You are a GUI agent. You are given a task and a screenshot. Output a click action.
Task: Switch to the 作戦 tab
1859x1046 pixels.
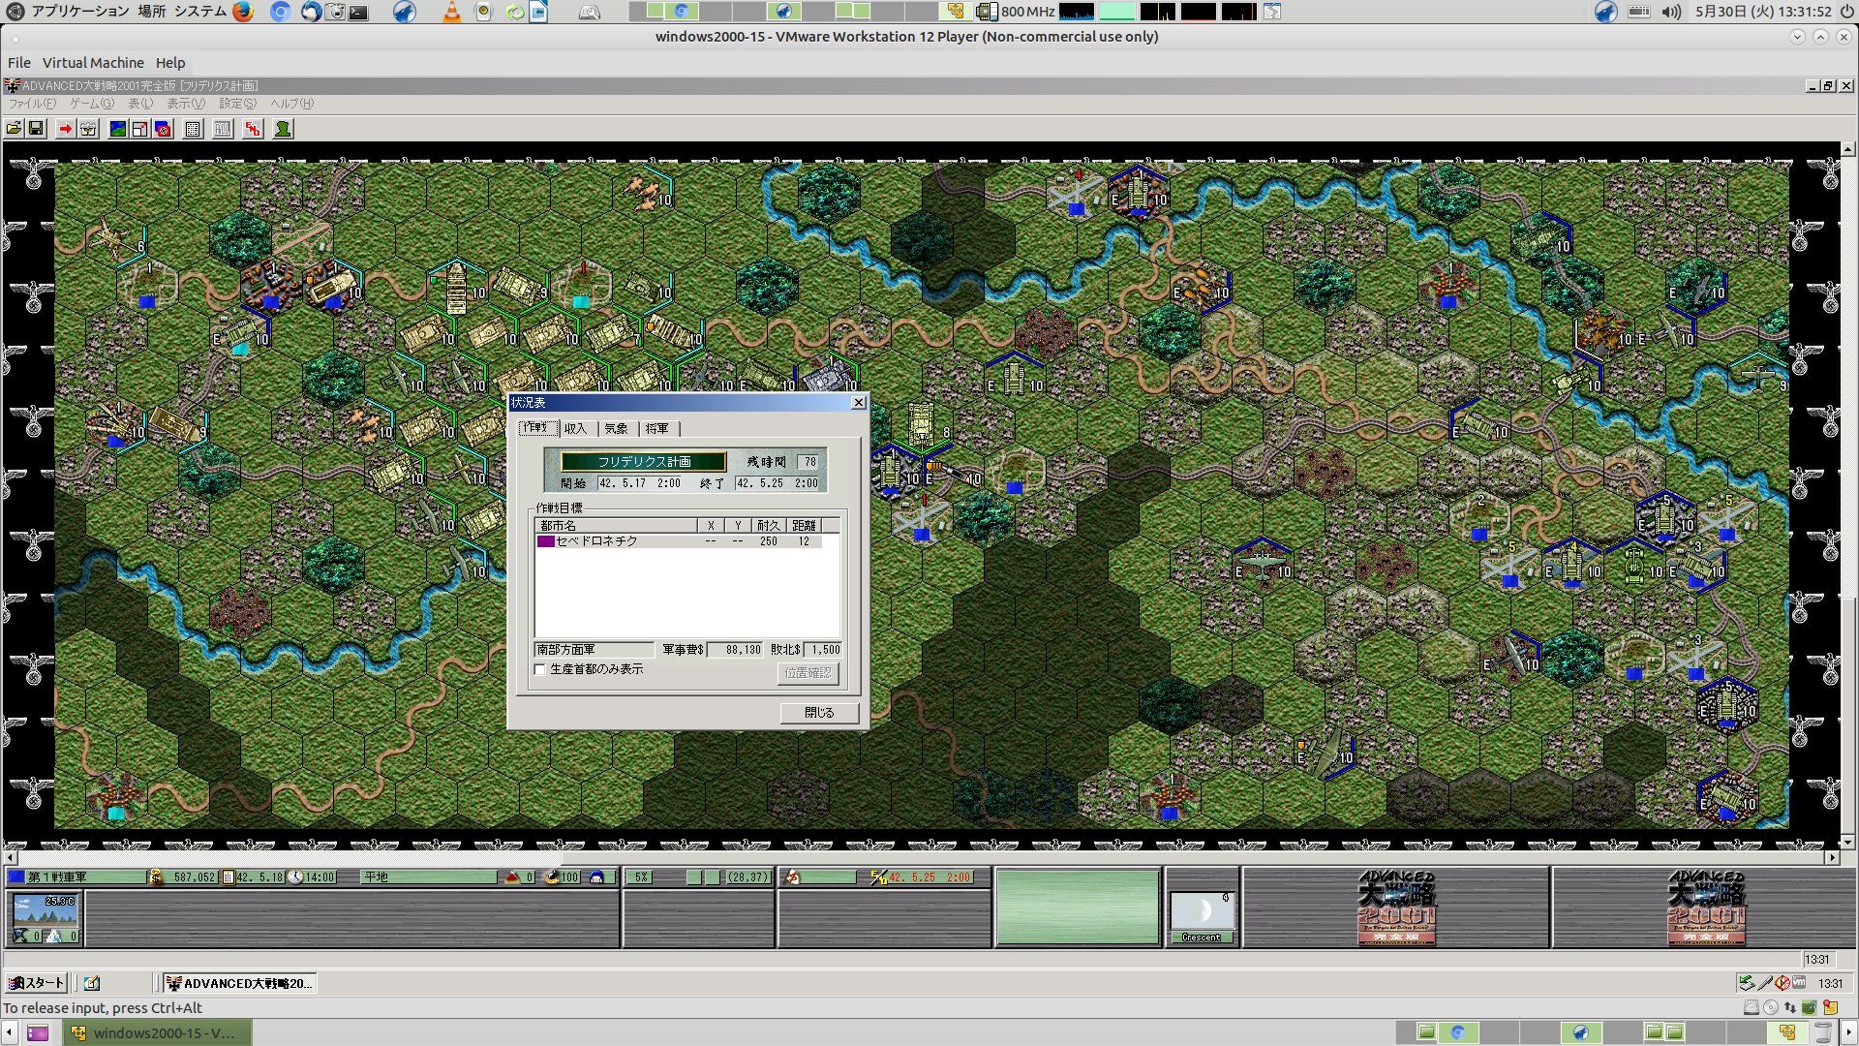(537, 428)
